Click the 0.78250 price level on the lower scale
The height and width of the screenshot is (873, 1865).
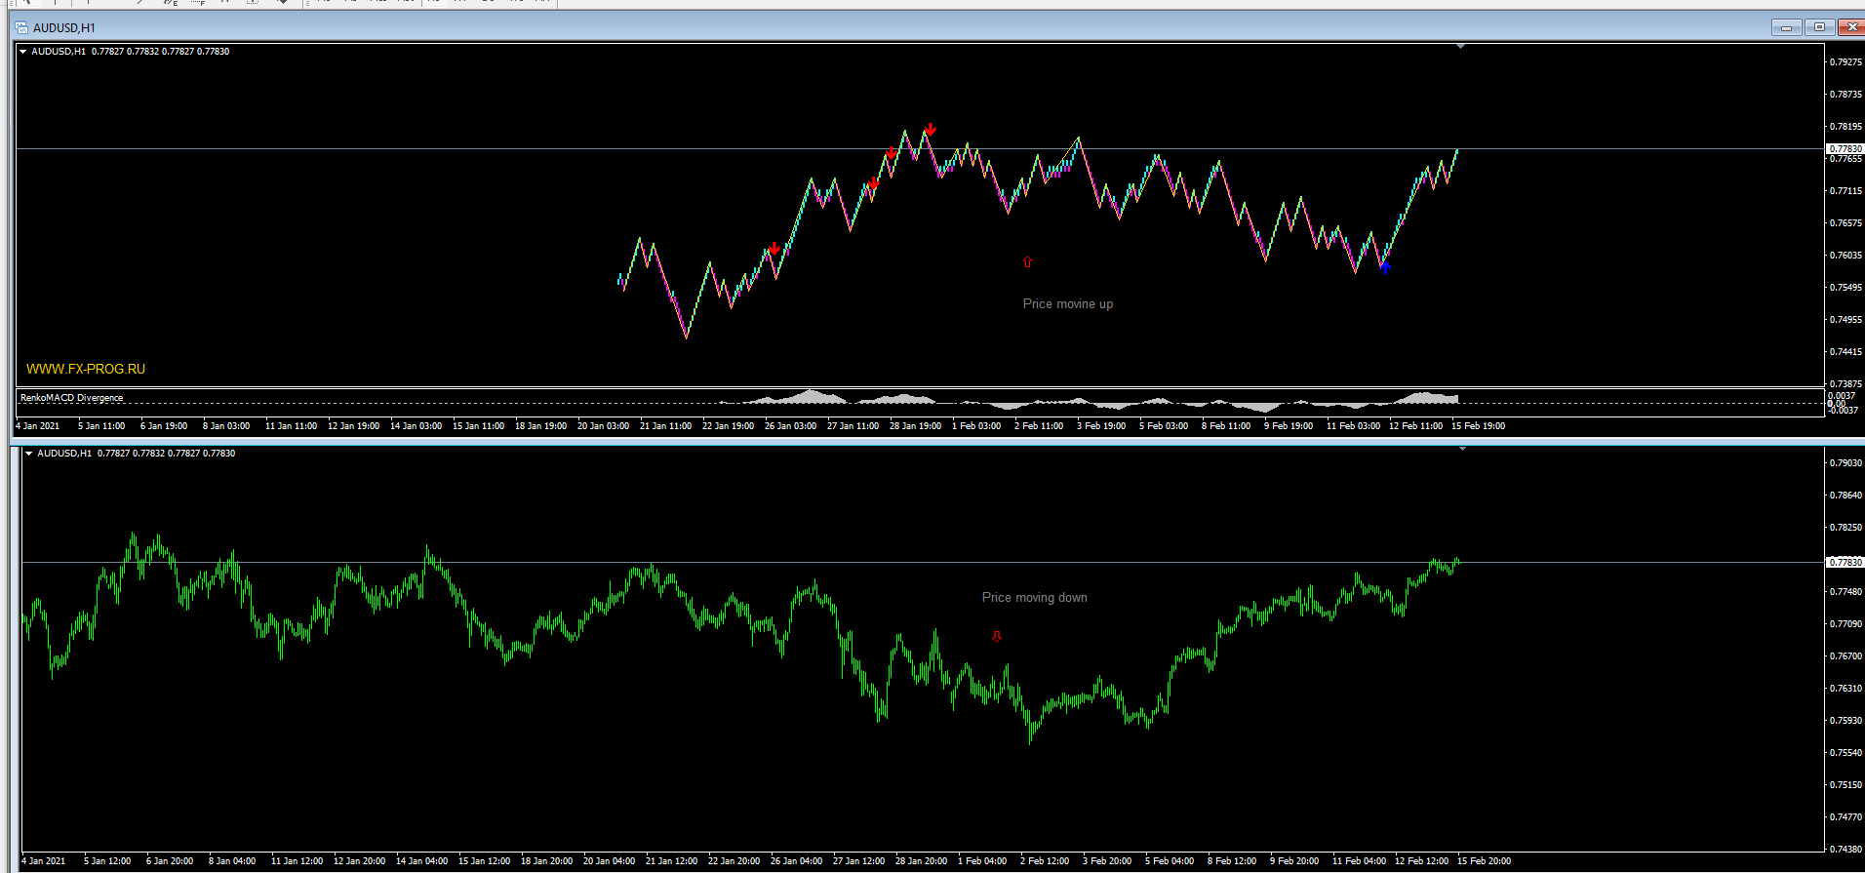pos(1845,528)
